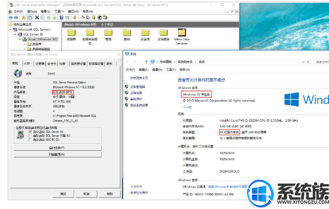
Task: Click the New Login toolbar icon
Action: point(99,18)
